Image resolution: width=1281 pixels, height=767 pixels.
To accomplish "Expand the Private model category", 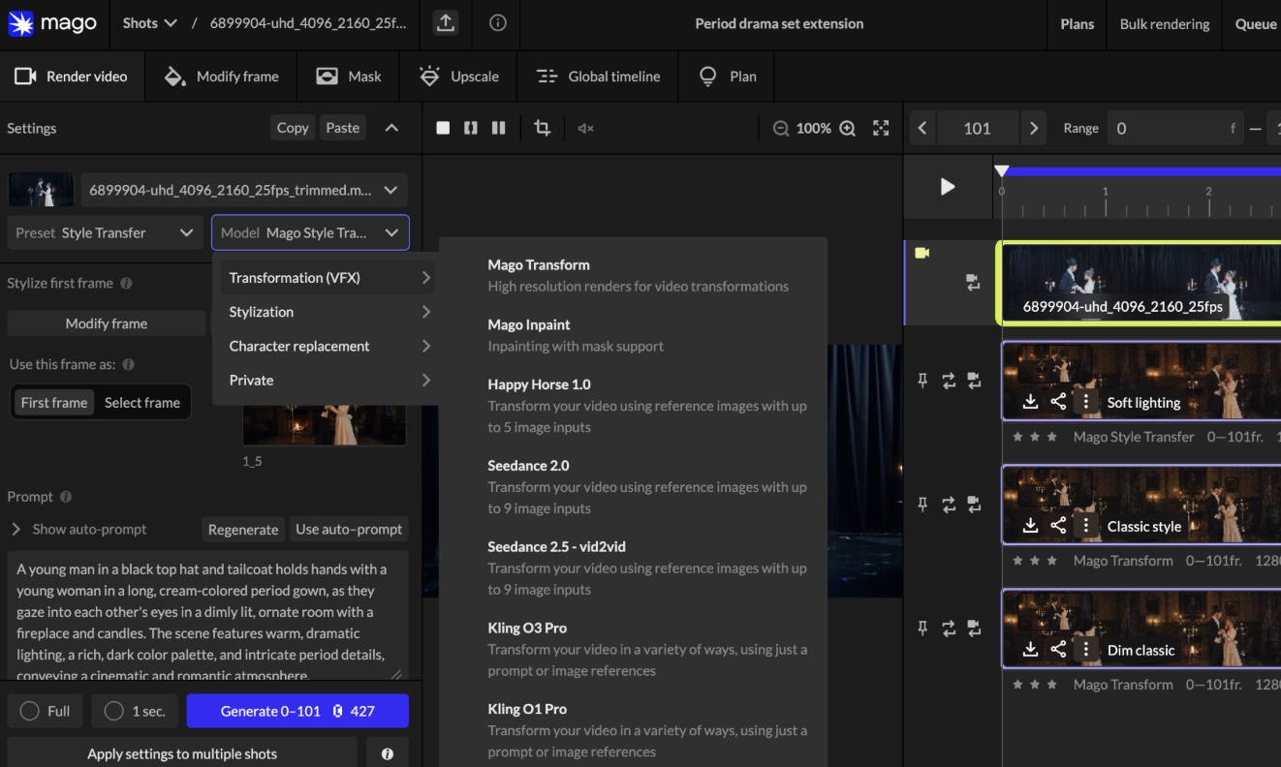I will pyautogui.click(x=329, y=380).
